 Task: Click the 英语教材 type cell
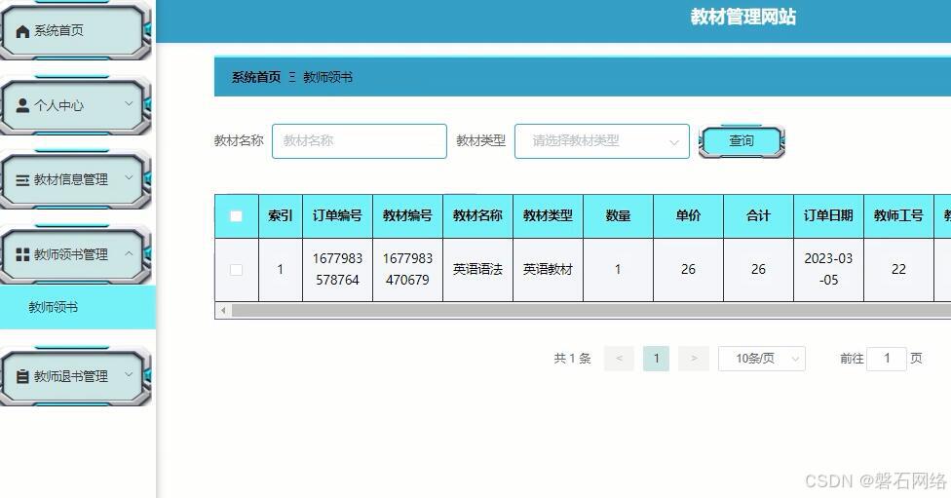(548, 269)
